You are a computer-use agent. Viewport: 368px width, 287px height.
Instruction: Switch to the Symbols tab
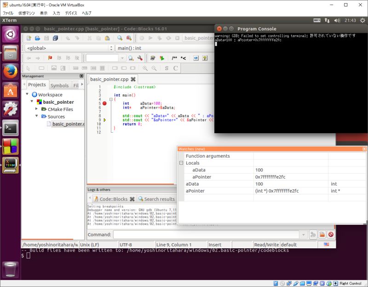click(60, 85)
